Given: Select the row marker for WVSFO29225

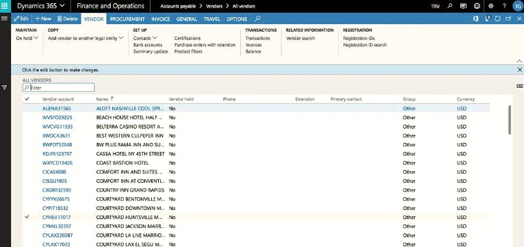Looking at the screenshot, I should point(27,118).
